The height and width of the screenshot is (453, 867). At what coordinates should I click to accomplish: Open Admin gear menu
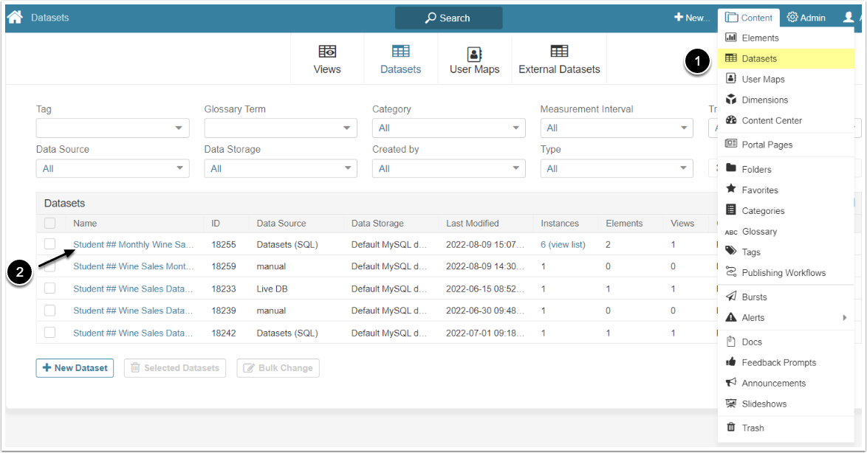[x=806, y=18]
